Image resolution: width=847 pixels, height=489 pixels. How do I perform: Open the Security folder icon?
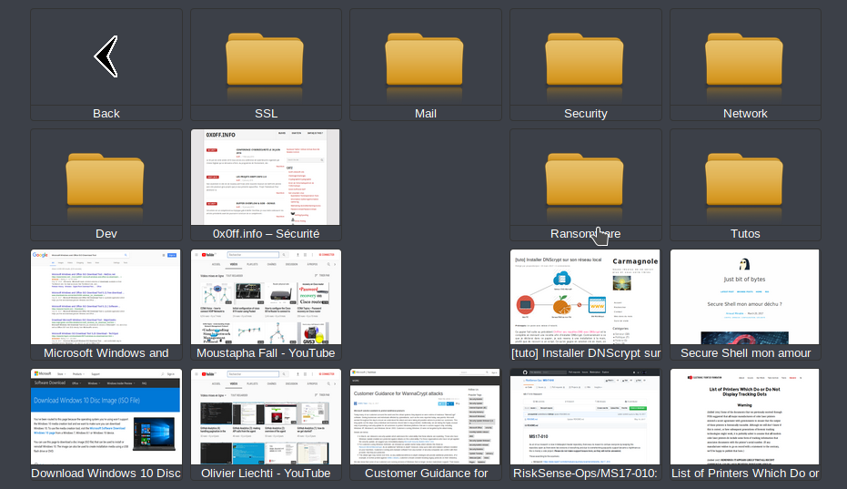(584, 59)
